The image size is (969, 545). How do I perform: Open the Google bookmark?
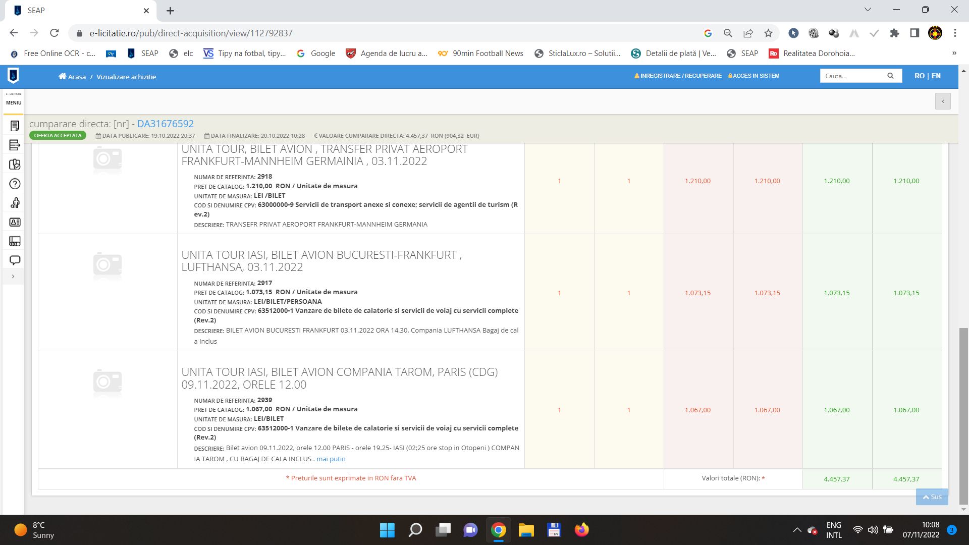316,53
